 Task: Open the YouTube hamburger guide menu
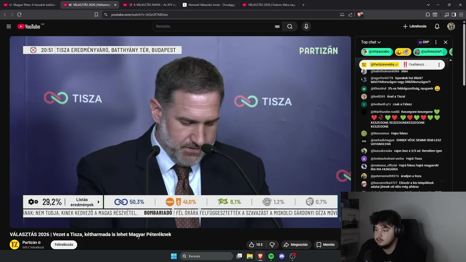tap(9, 26)
